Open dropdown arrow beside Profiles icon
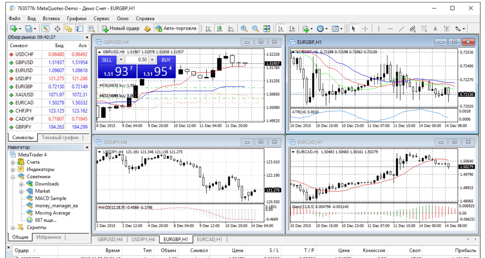485x258 pixels. [35, 29]
